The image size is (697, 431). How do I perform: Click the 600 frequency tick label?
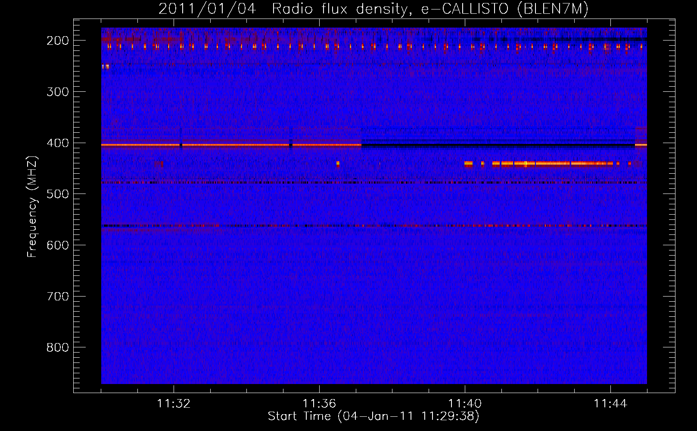(58, 245)
